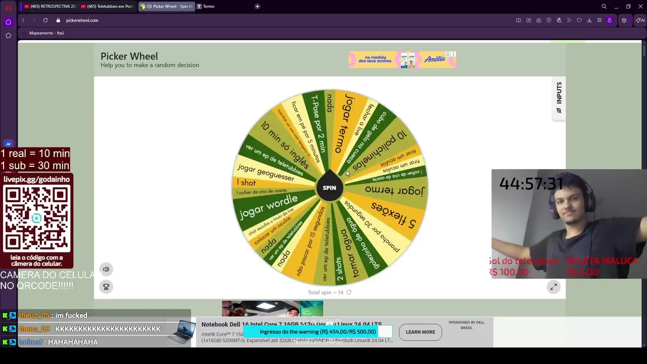Enter fullscreen mode for the wheel
The image size is (647, 364).
click(x=553, y=287)
